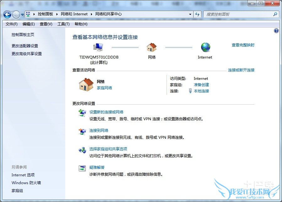Image resolution: width=282 pixels, height=202 pixels.
Task: Open help via the question mark icon
Action: [276, 30]
